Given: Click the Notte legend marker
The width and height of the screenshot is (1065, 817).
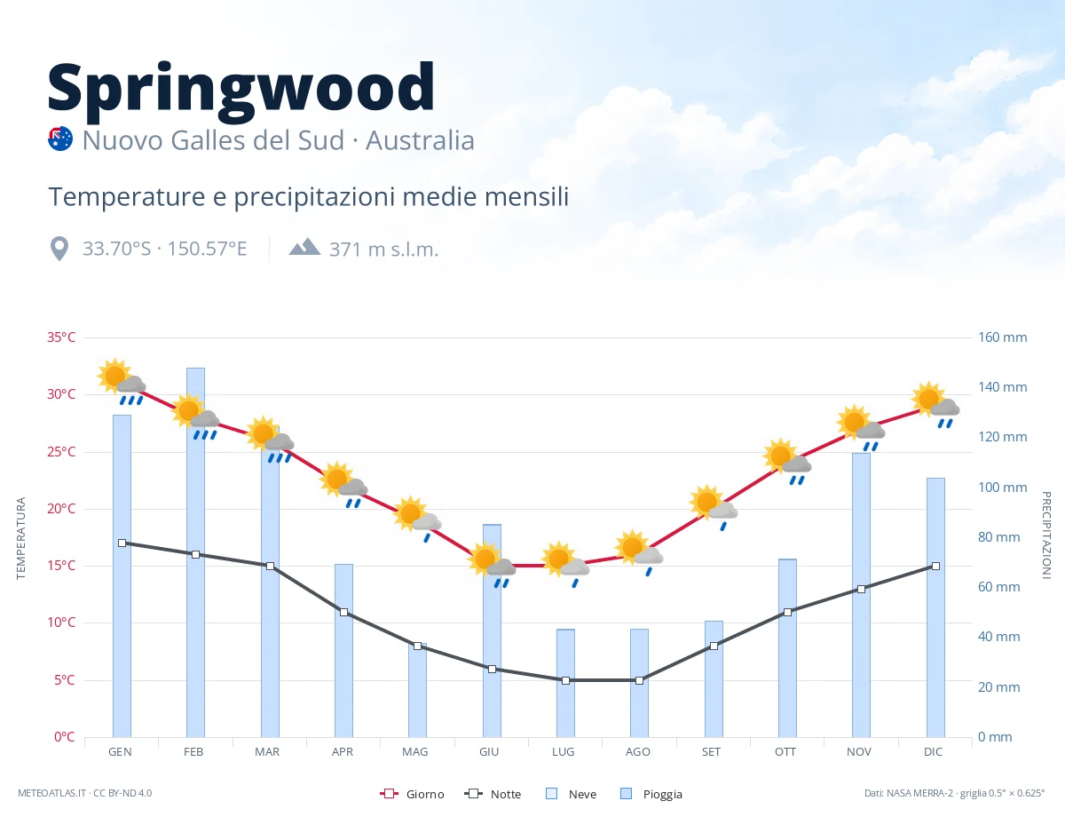Looking at the screenshot, I should 473,794.
